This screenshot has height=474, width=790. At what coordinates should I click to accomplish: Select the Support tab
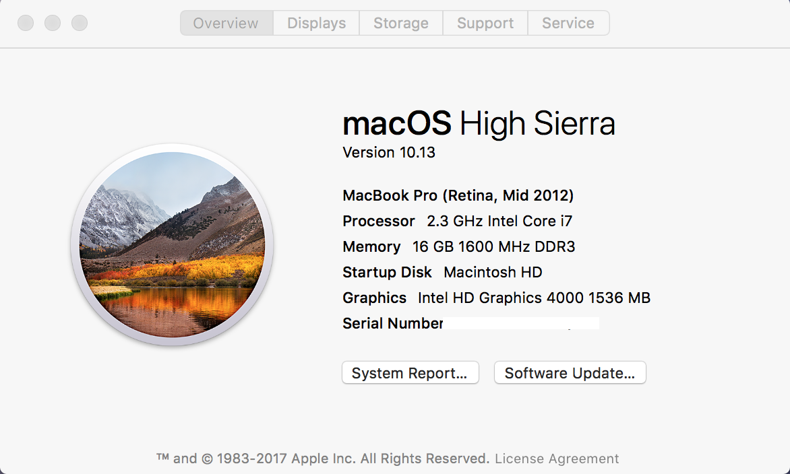[x=485, y=23]
